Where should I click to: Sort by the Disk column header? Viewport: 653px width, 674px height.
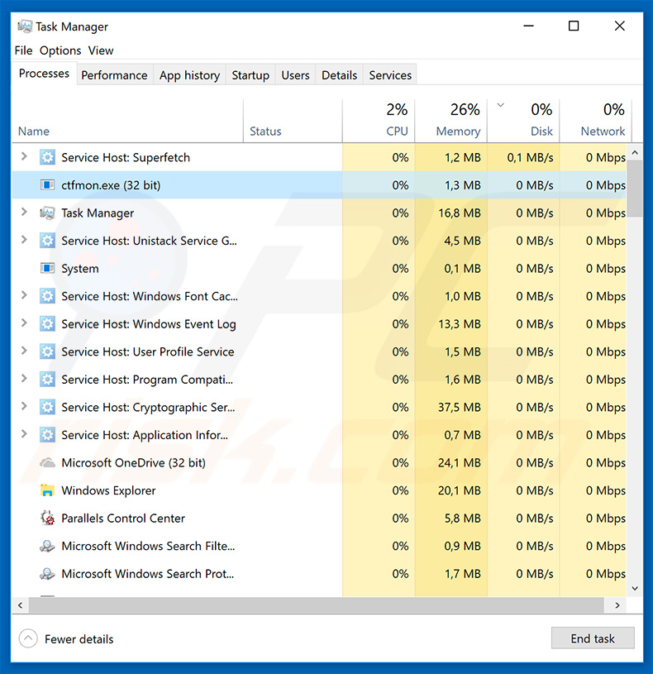523,122
